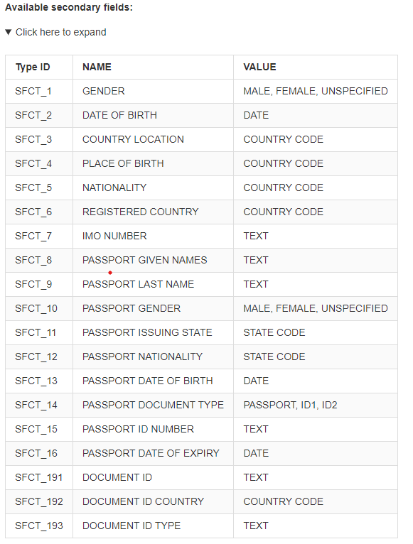
Task: Select the VALUE column header
Action: tap(316, 67)
